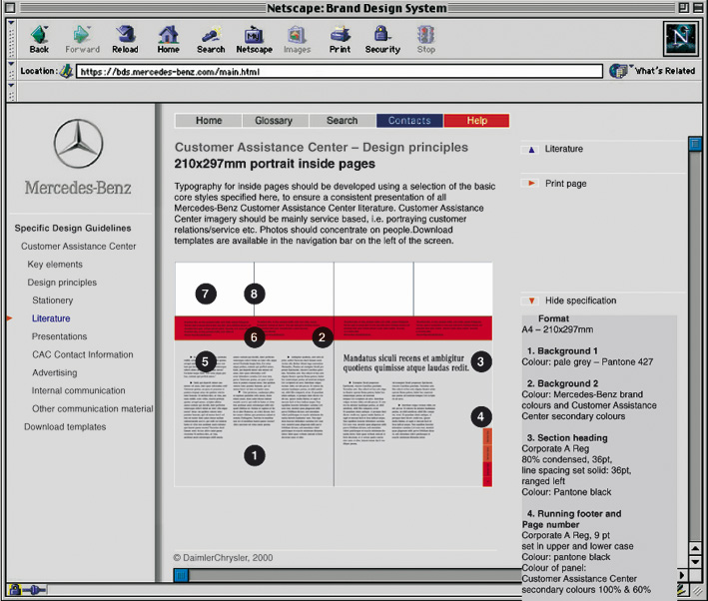Open the Glossary tab
This screenshot has width=708, height=601.
(x=274, y=121)
